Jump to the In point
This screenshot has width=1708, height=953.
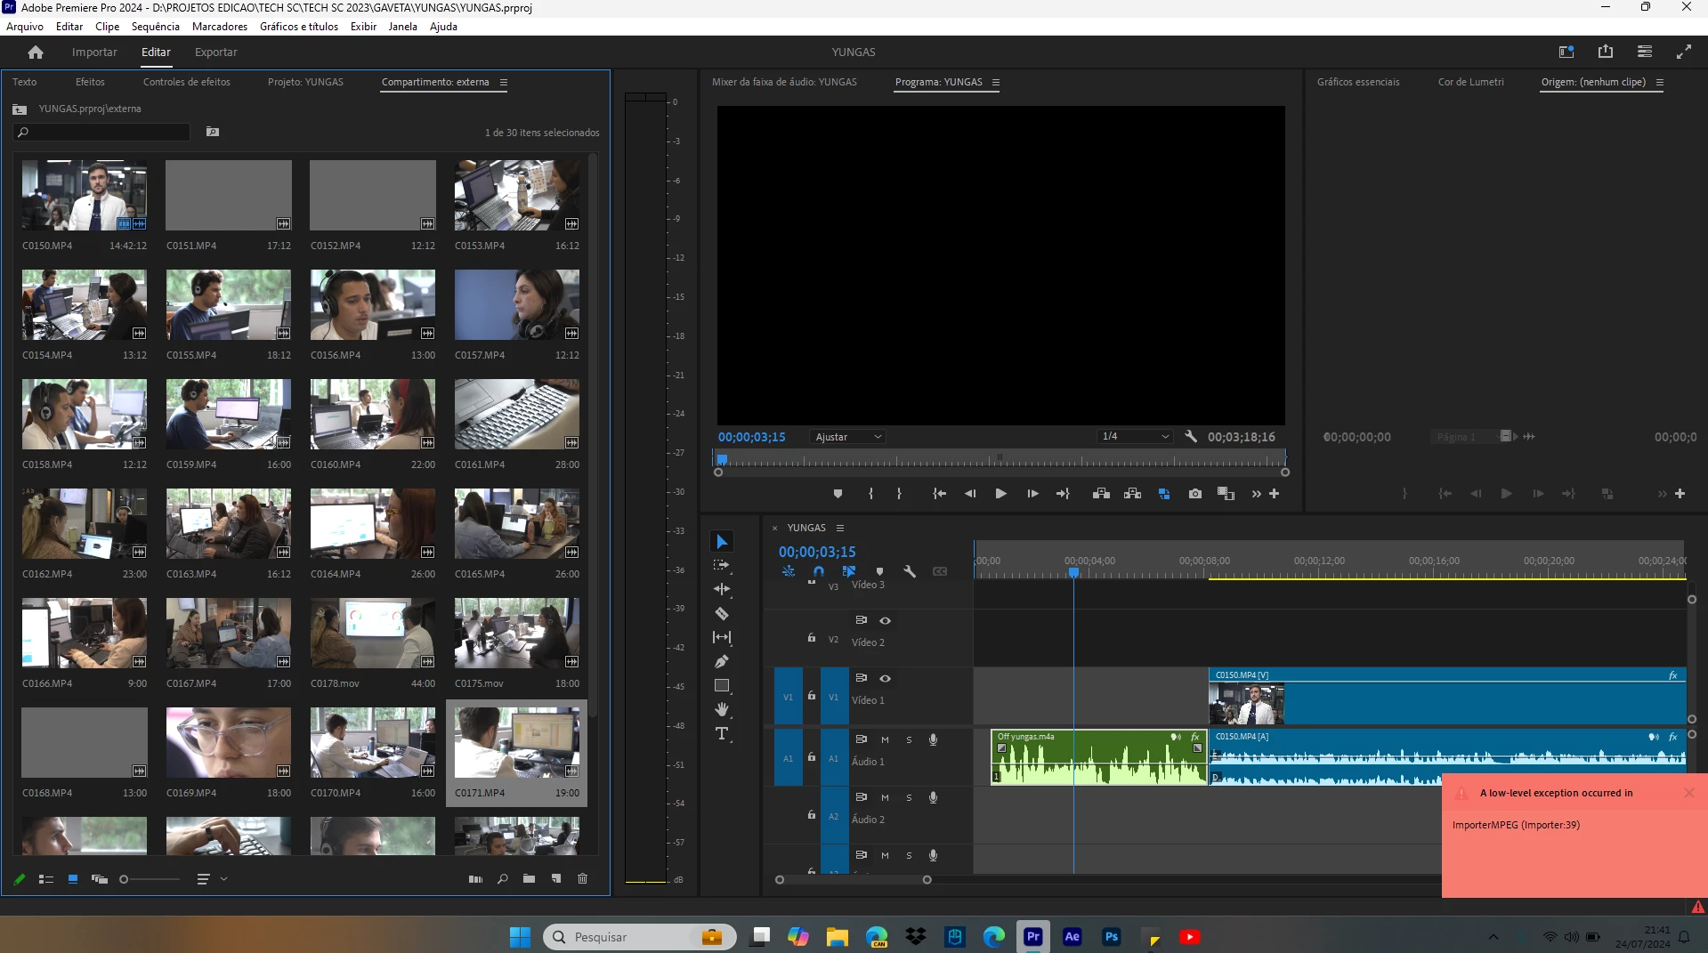939,494
